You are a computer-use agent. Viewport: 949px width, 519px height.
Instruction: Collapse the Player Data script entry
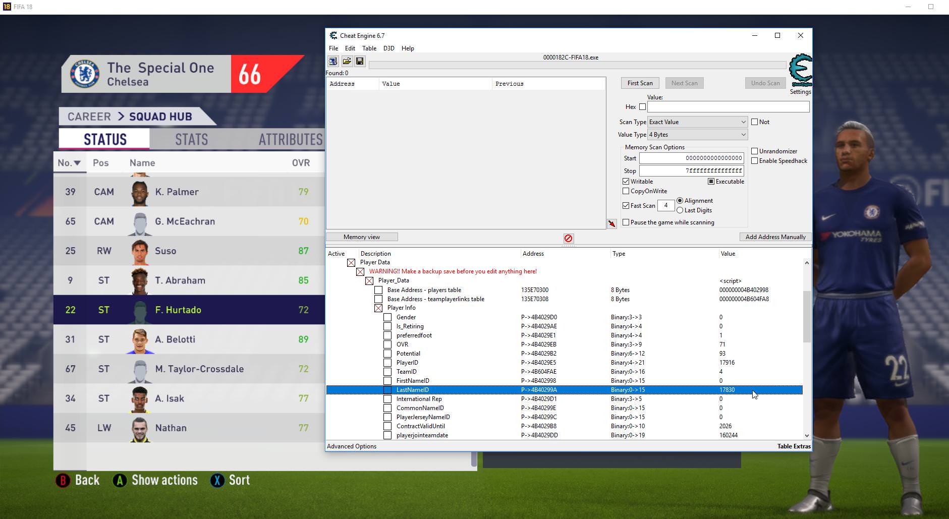point(351,263)
